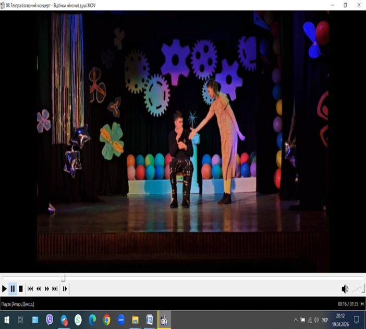Open WhatsApp from the taskbar
This screenshot has width=366, height=329.
coord(78,320)
